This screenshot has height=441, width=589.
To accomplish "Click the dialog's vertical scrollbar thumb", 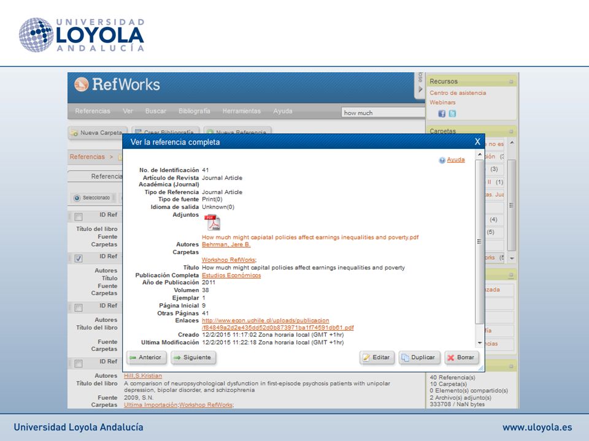I will point(479,241).
